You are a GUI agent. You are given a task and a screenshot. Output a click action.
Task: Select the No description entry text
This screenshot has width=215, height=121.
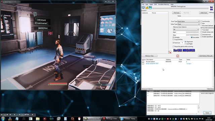(x=150, y=62)
